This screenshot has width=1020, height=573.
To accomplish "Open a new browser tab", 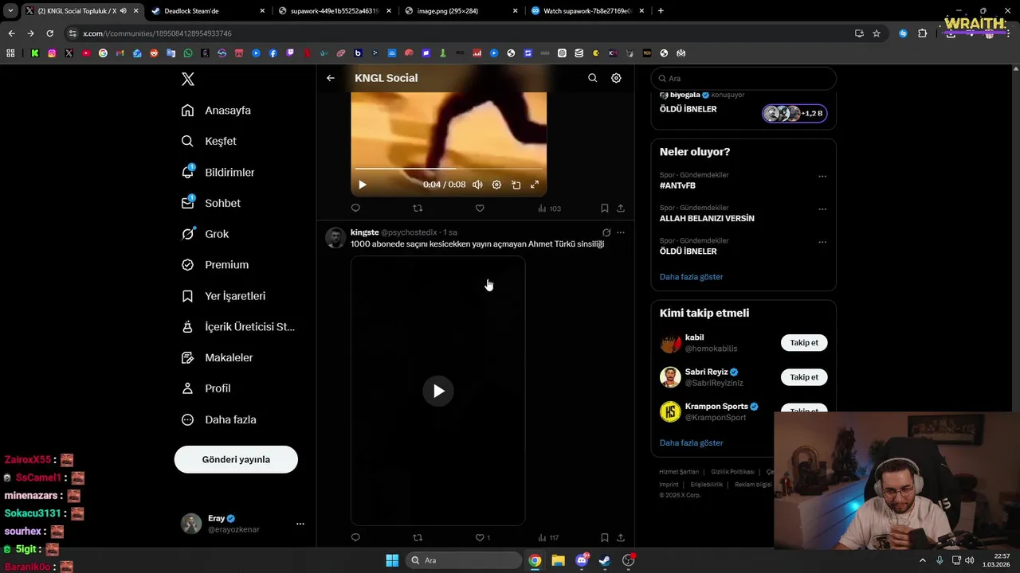I will pyautogui.click(x=661, y=11).
